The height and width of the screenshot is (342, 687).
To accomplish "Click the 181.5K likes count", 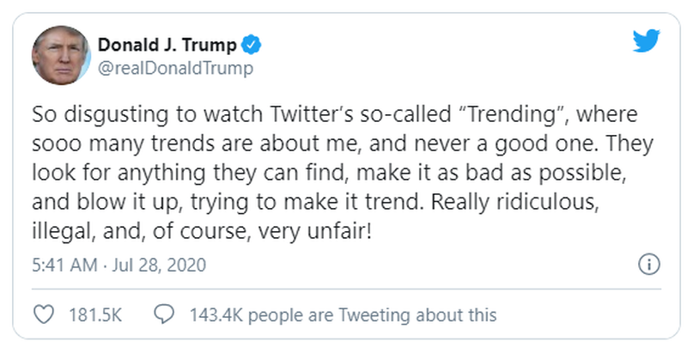I will pyautogui.click(x=95, y=315).
